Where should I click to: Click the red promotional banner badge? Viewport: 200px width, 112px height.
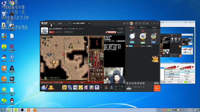[111, 32]
